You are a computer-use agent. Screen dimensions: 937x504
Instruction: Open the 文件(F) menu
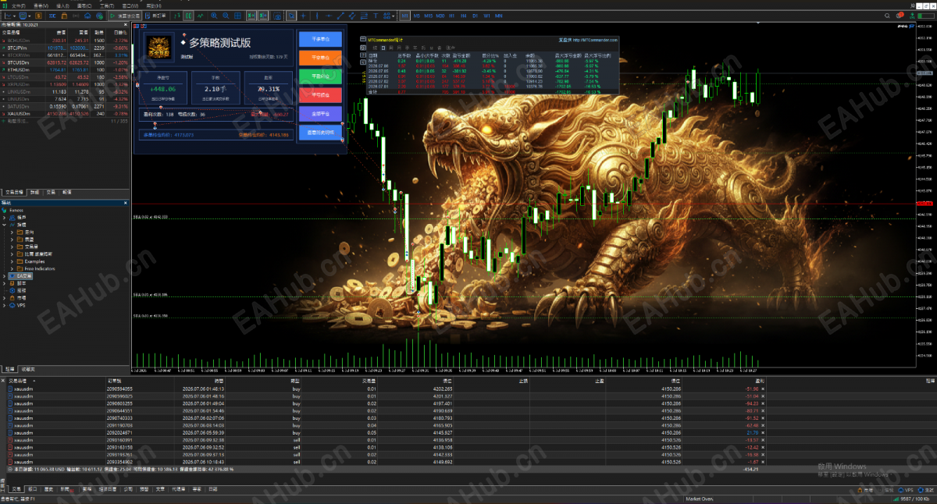click(18, 6)
